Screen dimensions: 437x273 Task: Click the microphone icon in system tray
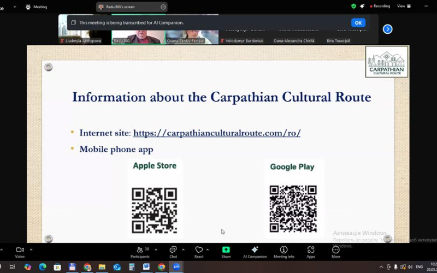(395, 267)
